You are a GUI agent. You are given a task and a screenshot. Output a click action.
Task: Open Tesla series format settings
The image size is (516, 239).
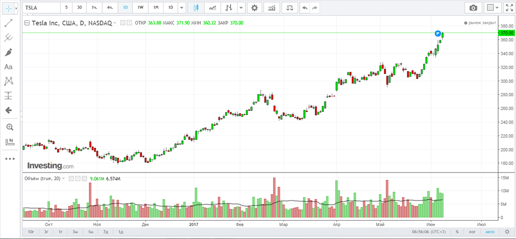[129, 23]
